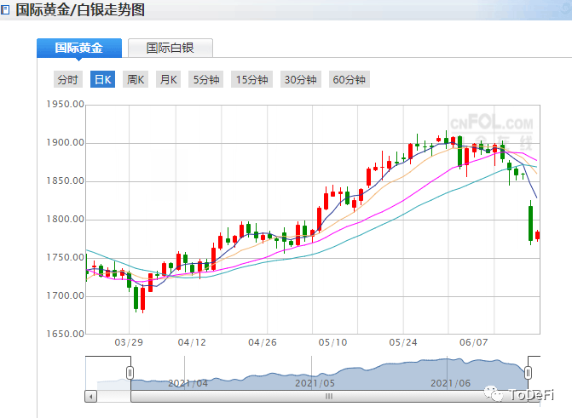Switch to the 国际黄金 tab

[79, 48]
